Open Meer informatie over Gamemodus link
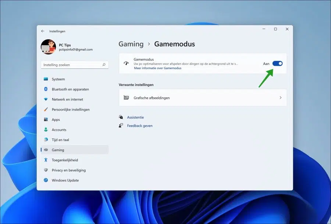The height and width of the screenshot is (224, 331). [157, 68]
